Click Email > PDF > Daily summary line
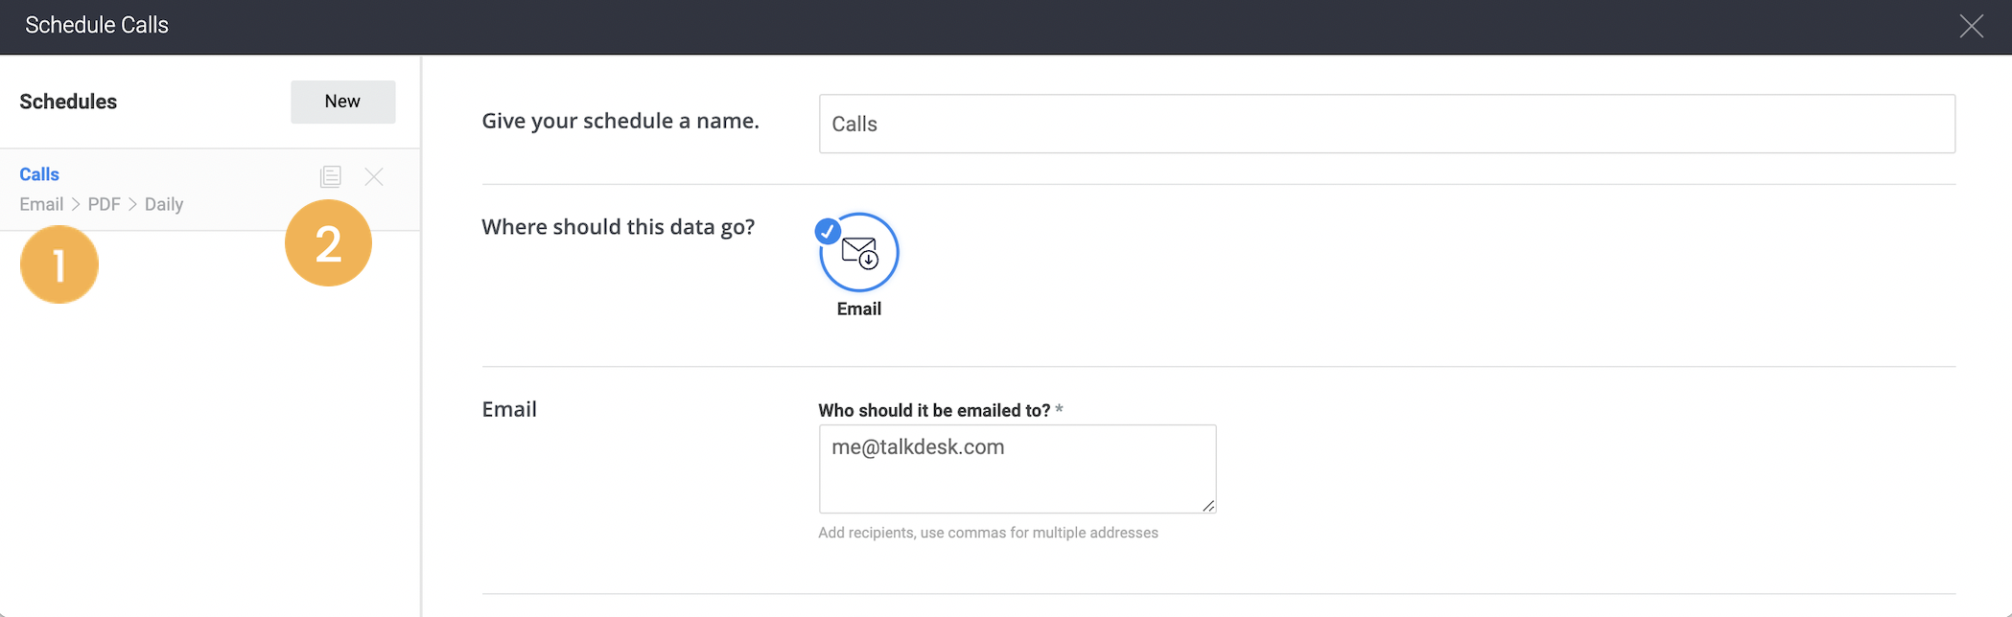Image resolution: width=2012 pixels, height=617 pixels. click(x=102, y=204)
